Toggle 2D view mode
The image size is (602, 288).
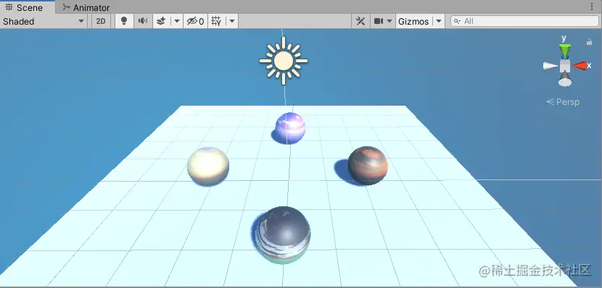tap(101, 21)
